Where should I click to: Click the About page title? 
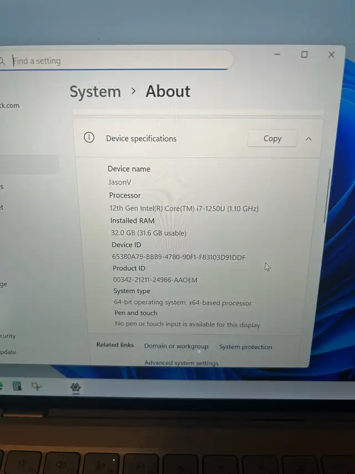[x=168, y=91]
